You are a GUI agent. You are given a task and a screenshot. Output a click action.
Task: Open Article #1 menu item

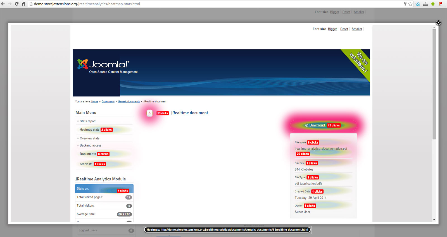point(86,164)
